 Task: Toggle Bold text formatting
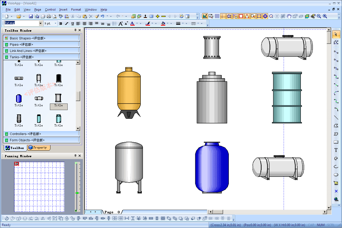click(61, 24)
